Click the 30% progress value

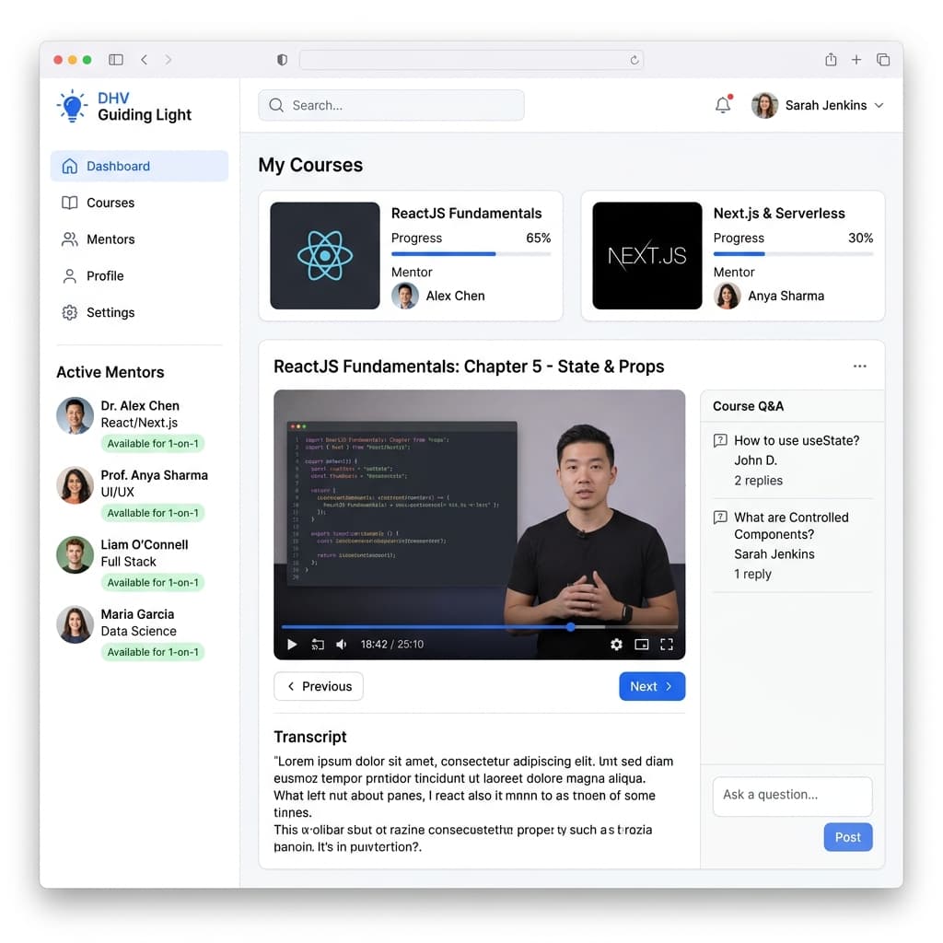[861, 239]
